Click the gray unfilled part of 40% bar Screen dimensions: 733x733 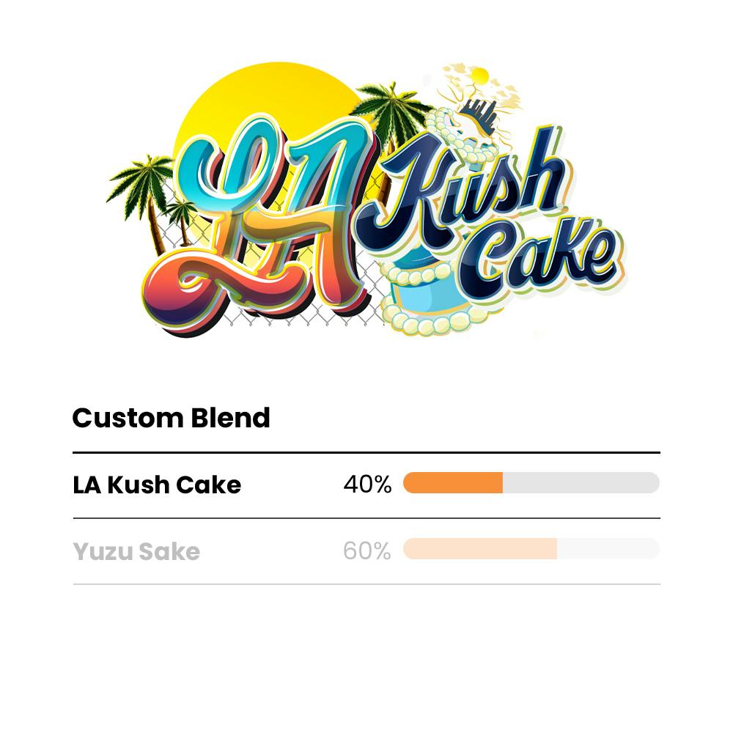(x=581, y=483)
